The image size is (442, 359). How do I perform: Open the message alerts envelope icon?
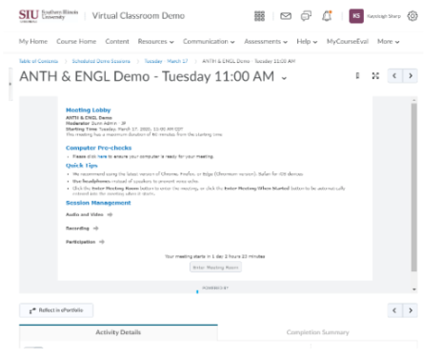[286, 16]
